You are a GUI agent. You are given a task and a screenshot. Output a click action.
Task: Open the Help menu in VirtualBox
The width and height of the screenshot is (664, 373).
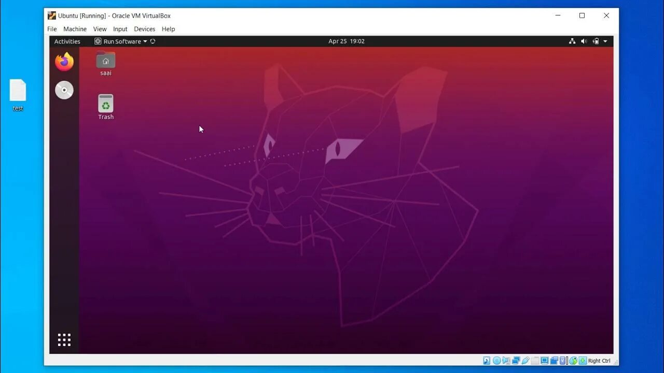click(169, 29)
